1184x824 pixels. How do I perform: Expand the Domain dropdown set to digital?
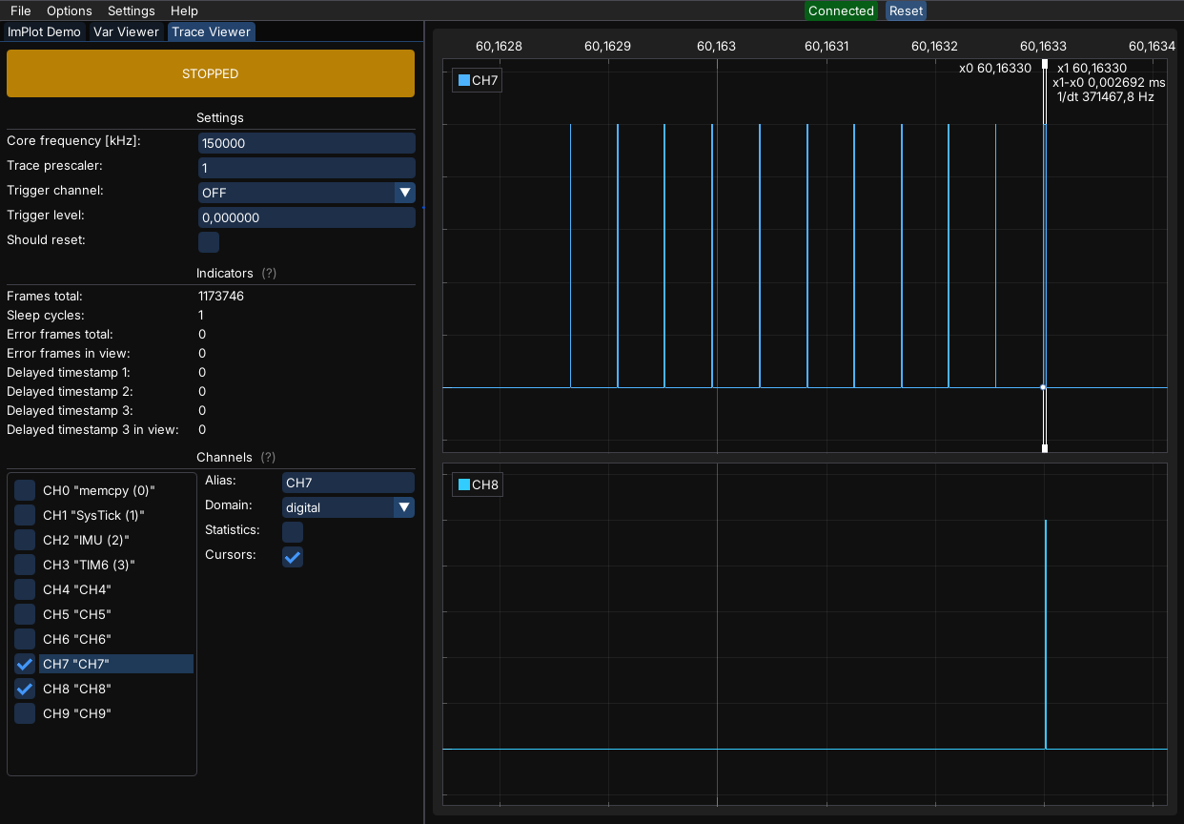[404, 507]
